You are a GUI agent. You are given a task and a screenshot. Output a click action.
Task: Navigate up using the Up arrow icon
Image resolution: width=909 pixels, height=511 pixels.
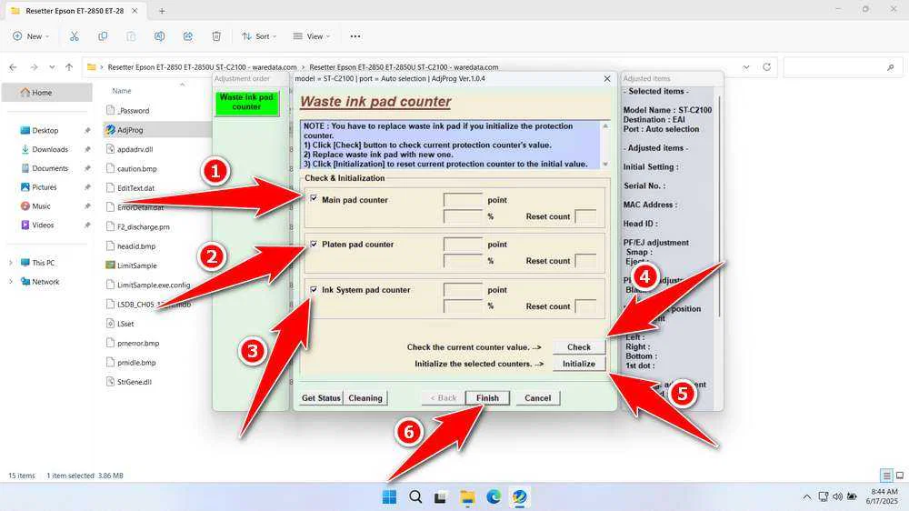click(68, 67)
